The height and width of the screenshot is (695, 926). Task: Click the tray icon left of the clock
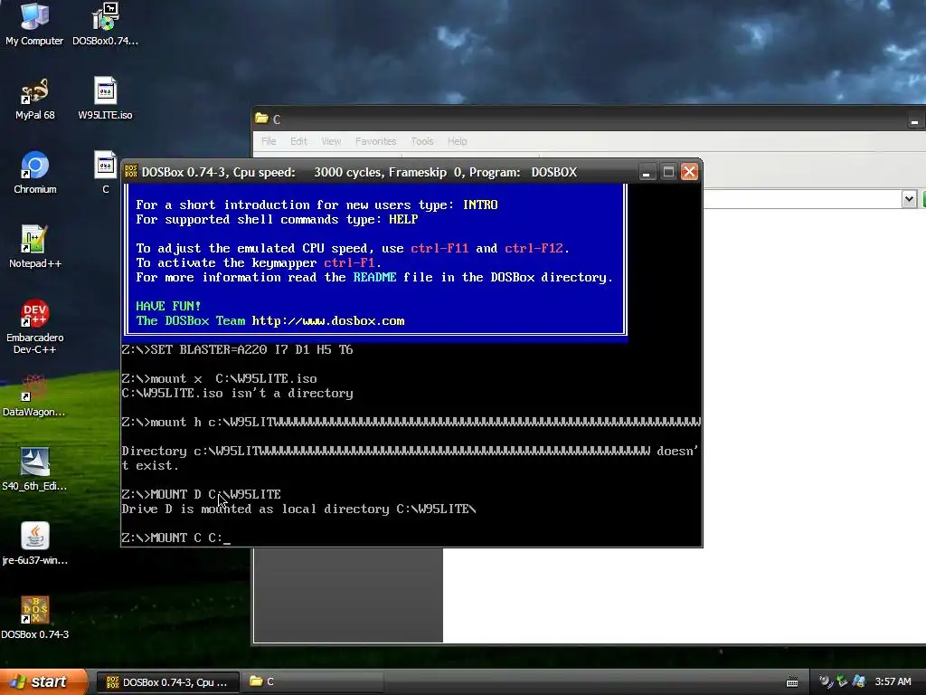pyautogui.click(x=859, y=681)
